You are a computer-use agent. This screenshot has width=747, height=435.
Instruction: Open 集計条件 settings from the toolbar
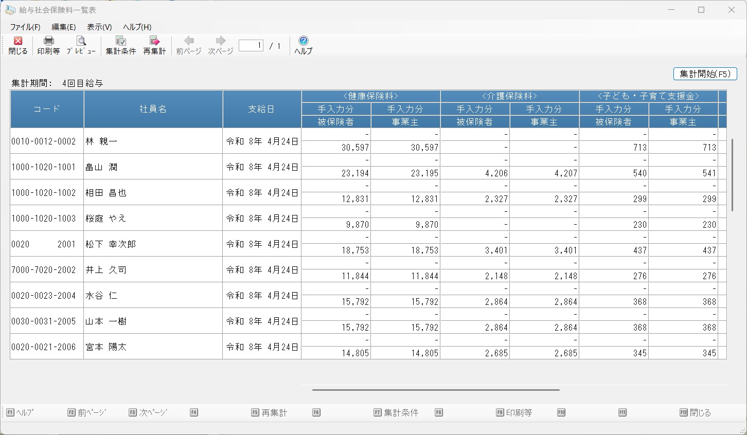pos(121,42)
